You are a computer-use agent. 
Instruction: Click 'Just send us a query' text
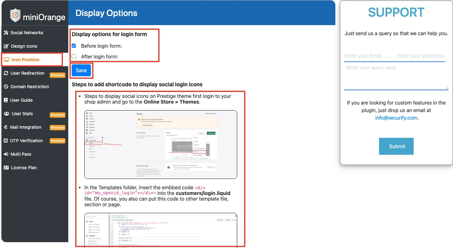pos(396,33)
